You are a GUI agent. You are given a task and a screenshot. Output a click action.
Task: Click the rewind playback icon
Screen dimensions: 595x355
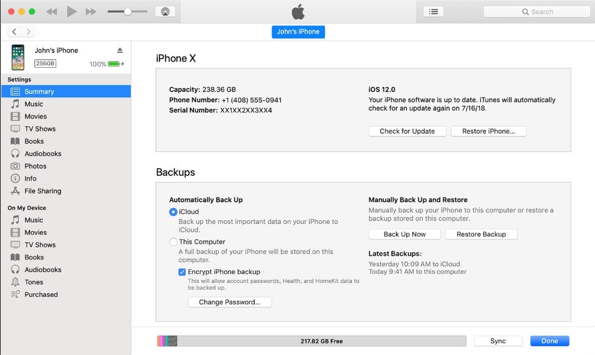51,11
